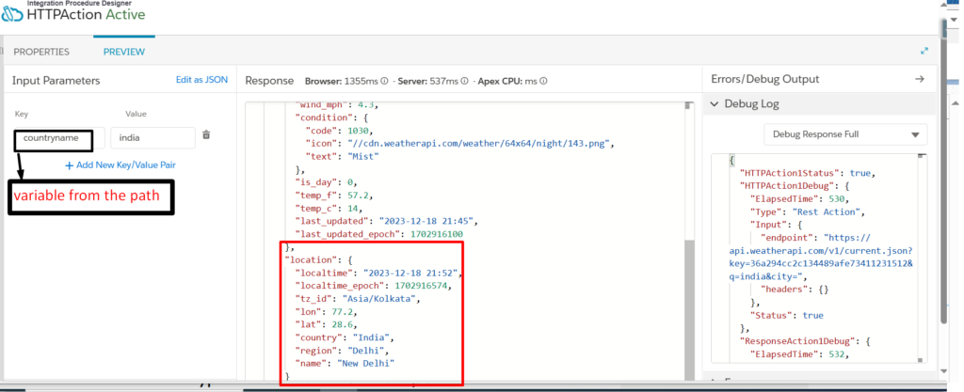Open Edit as JSON link
This screenshot has width=964, height=392.
pos(201,80)
